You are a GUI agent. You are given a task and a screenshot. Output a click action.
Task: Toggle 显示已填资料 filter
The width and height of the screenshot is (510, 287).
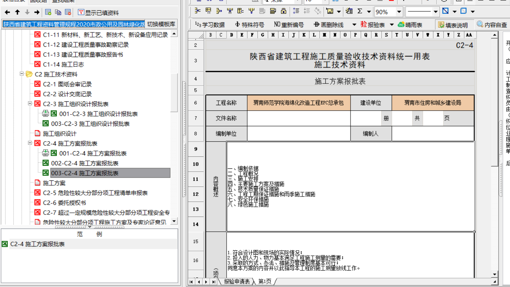click(x=98, y=13)
